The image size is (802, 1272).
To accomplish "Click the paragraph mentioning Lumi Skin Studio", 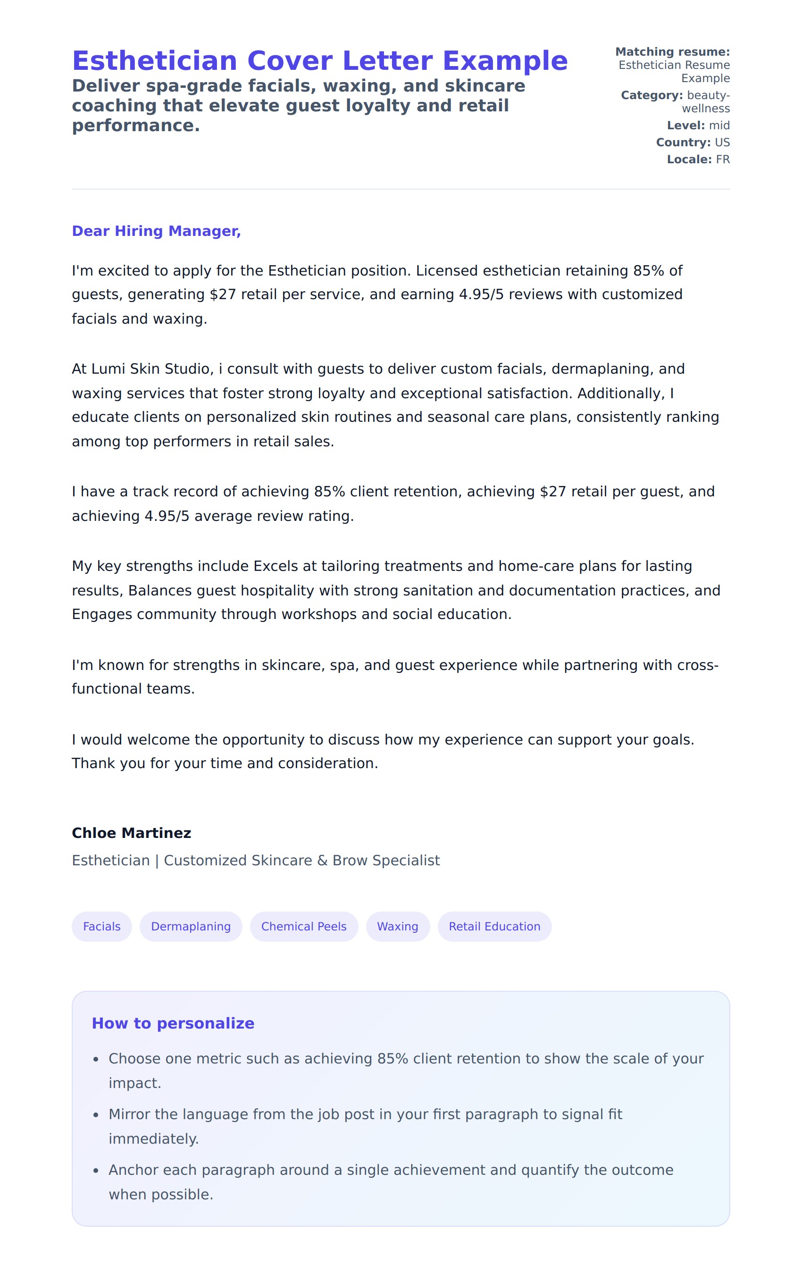I will [x=395, y=405].
